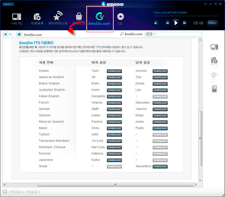Download Mexican Spanish voice Paulina
225x197 pixels.
click(114, 122)
